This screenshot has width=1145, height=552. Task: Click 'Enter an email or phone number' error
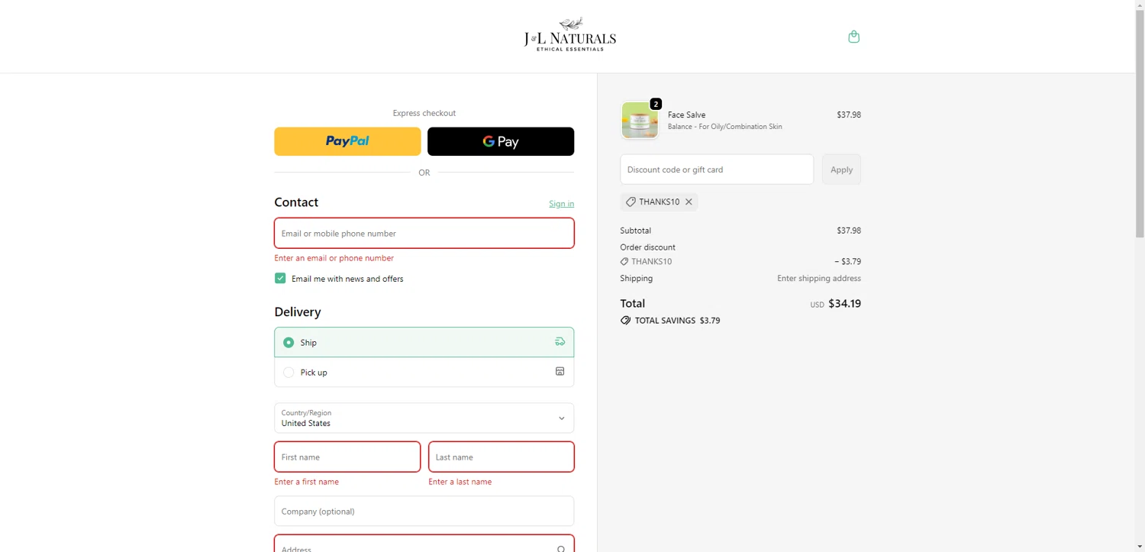tap(334, 258)
